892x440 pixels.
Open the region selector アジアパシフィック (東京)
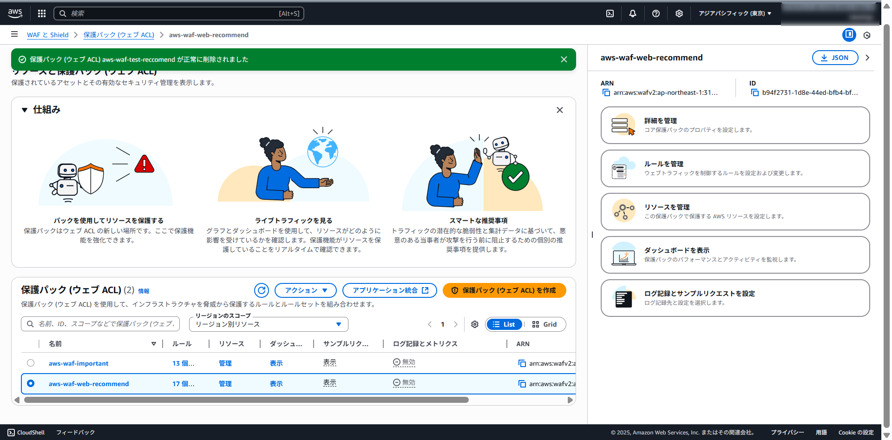tap(735, 13)
